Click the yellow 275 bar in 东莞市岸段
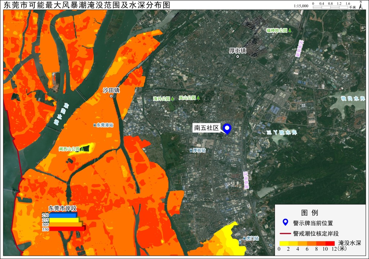 coord(65,220)
